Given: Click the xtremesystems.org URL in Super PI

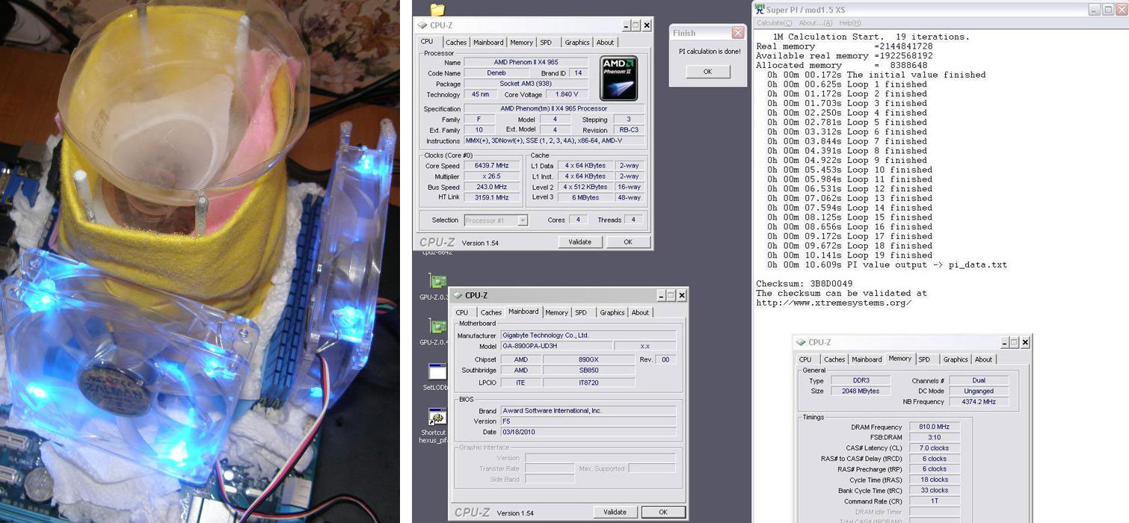Looking at the screenshot, I should pos(834,303).
